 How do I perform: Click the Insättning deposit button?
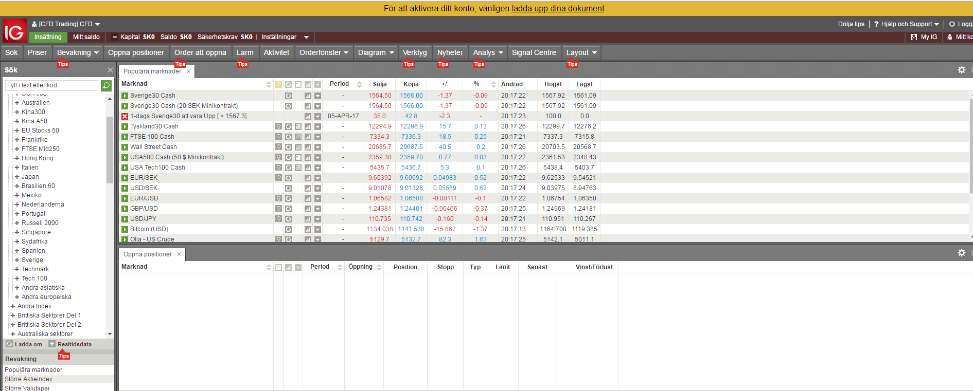(x=48, y=37)
